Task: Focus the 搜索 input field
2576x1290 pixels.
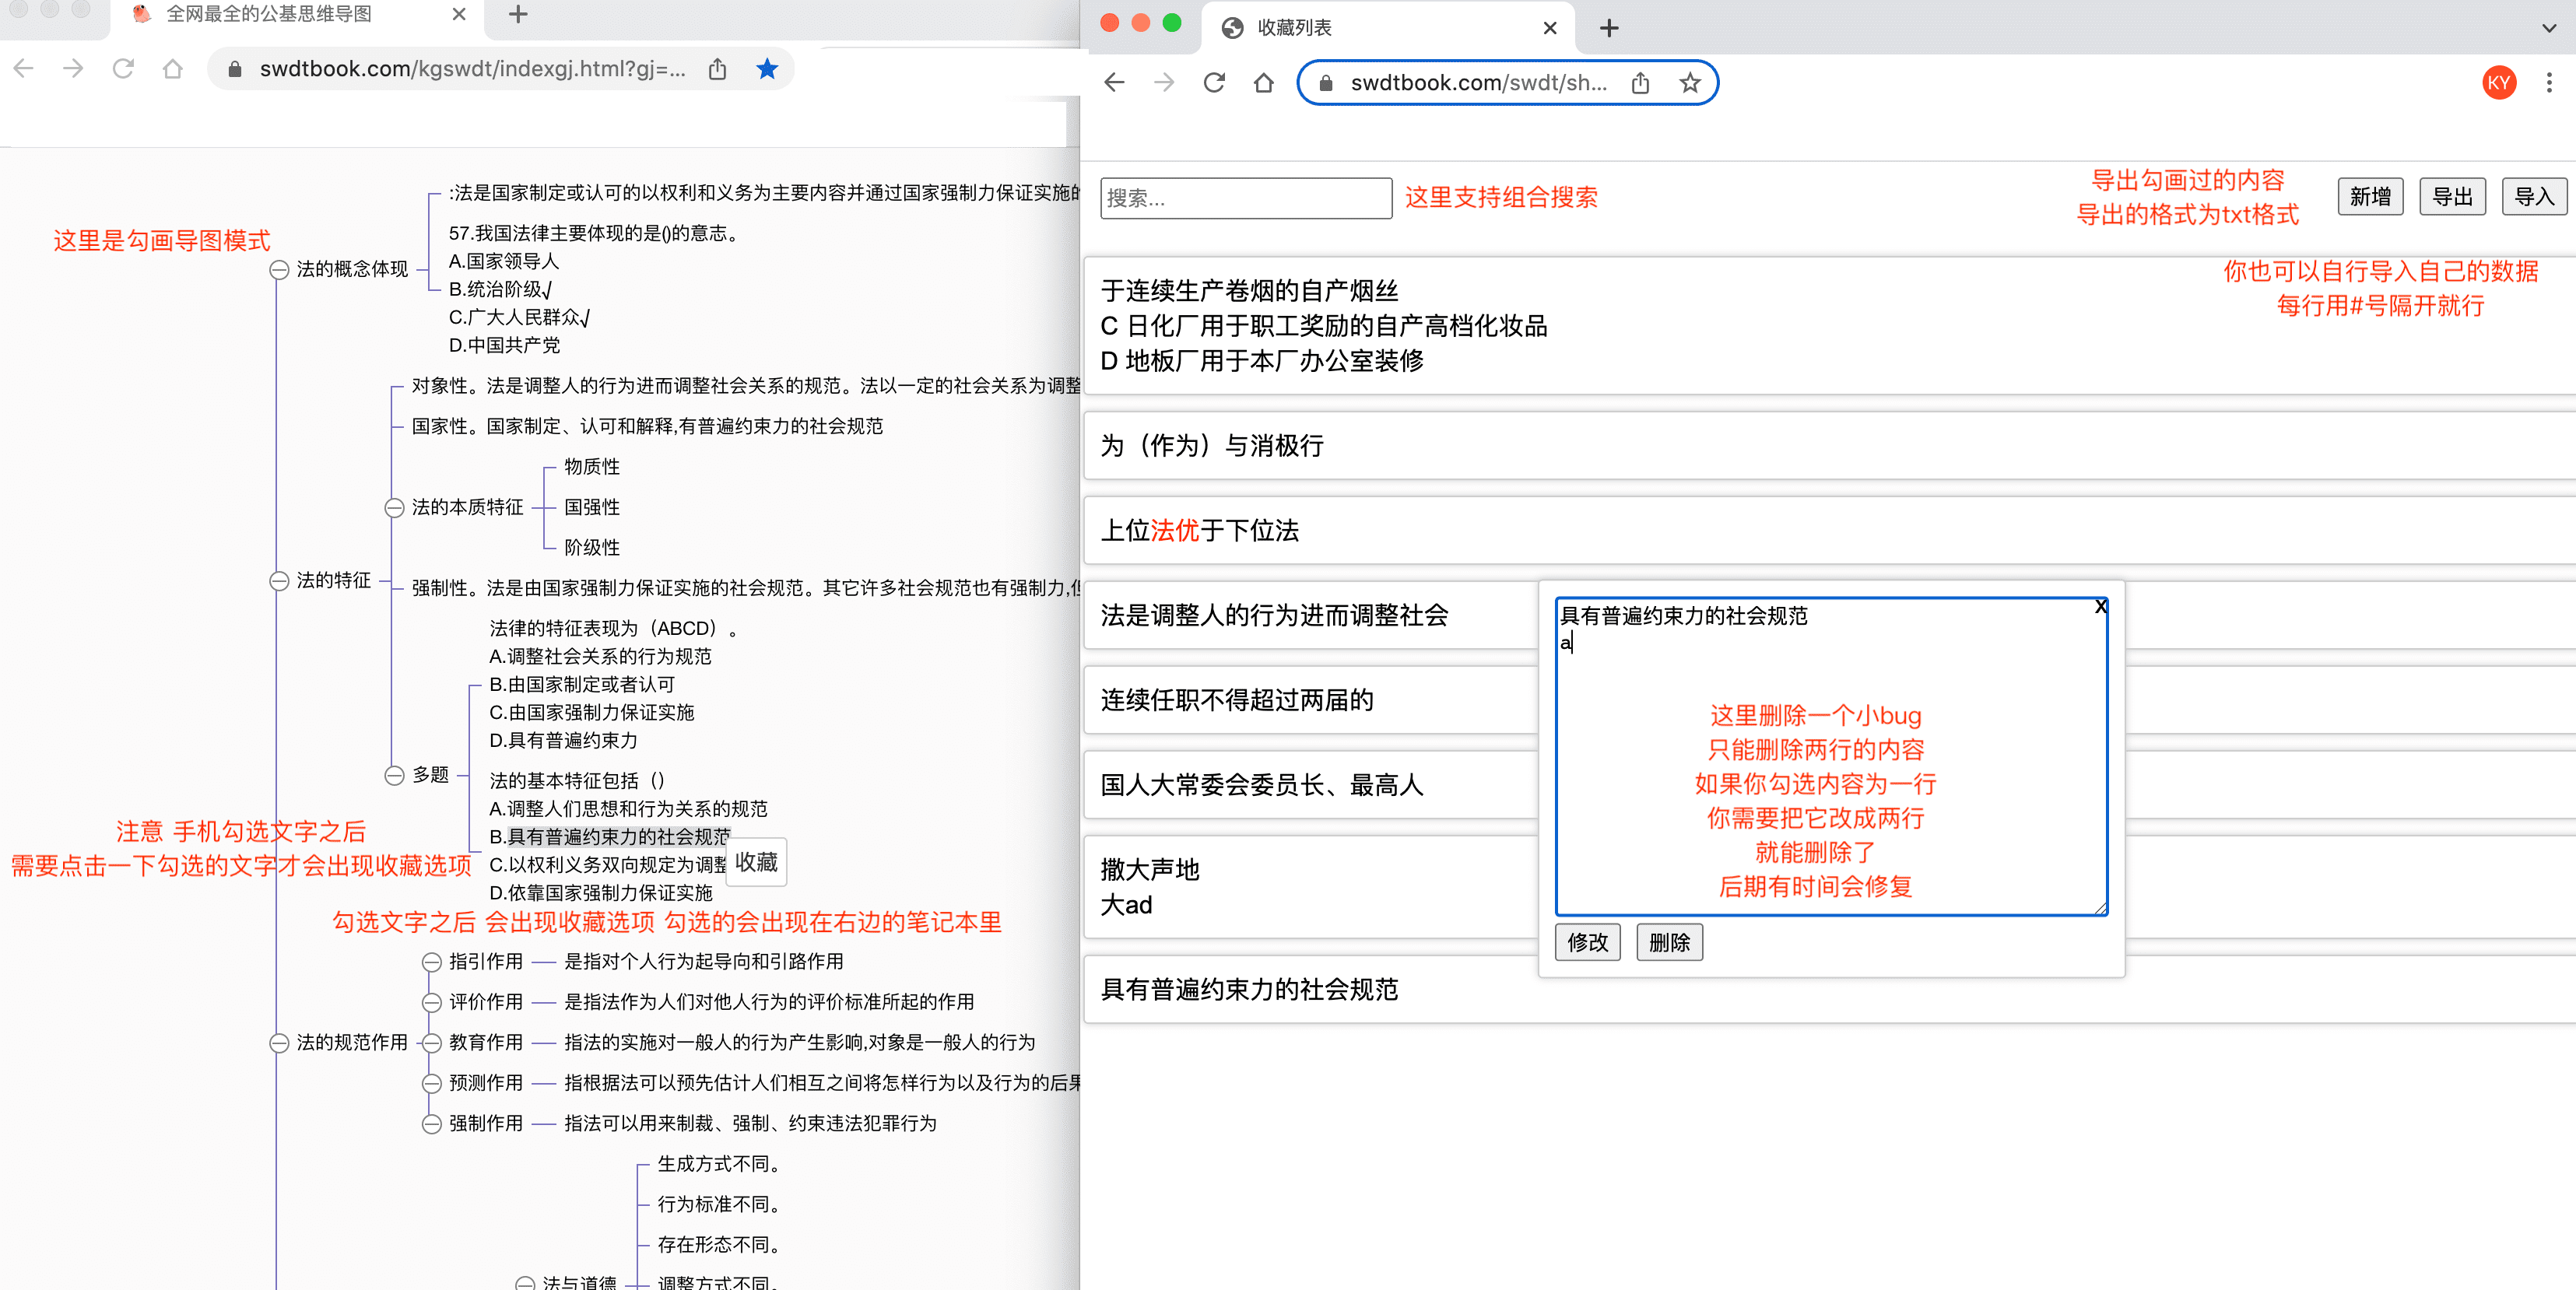Action: click(x=1246, y=198)
